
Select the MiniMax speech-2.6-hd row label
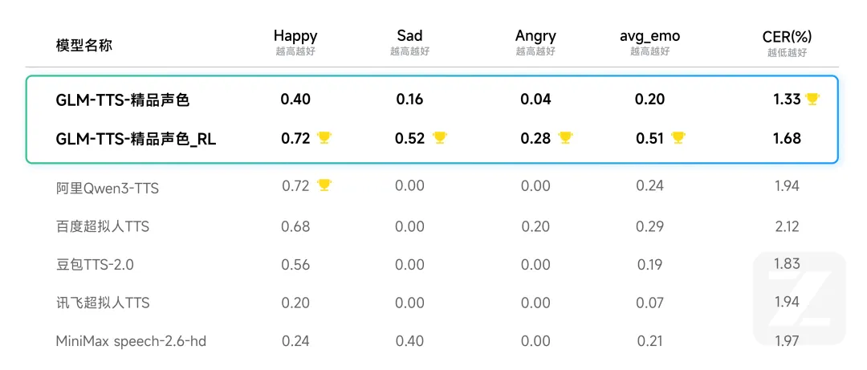[x=131, y=341]
